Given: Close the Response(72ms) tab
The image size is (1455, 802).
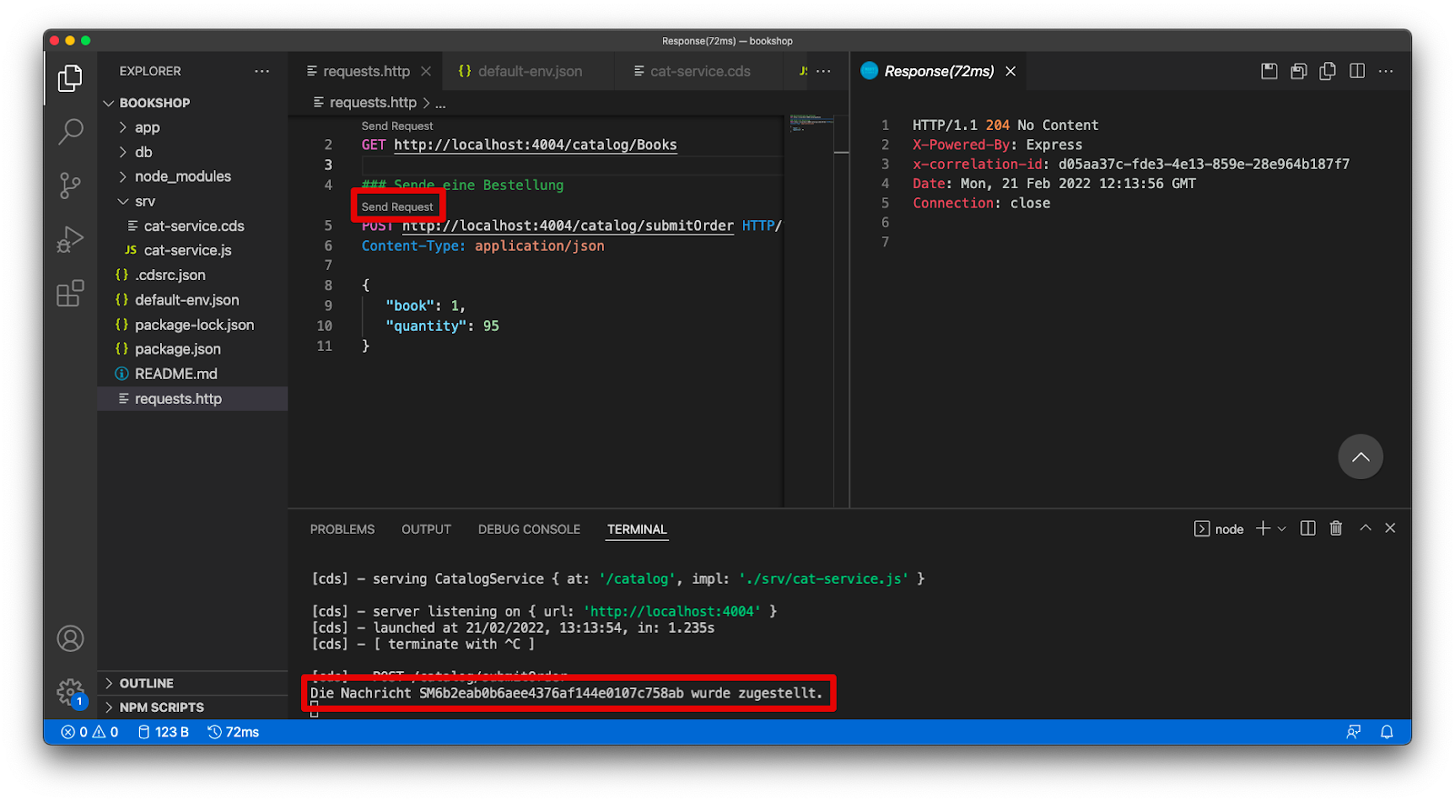Looking at the screenshot, I should [1010, 71].
